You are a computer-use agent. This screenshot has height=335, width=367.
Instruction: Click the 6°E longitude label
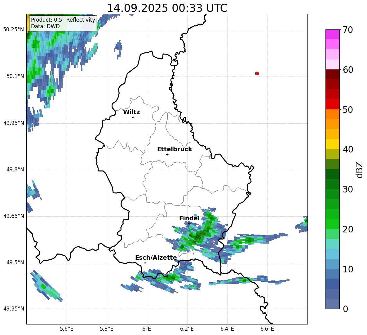[x=147, y=329]
